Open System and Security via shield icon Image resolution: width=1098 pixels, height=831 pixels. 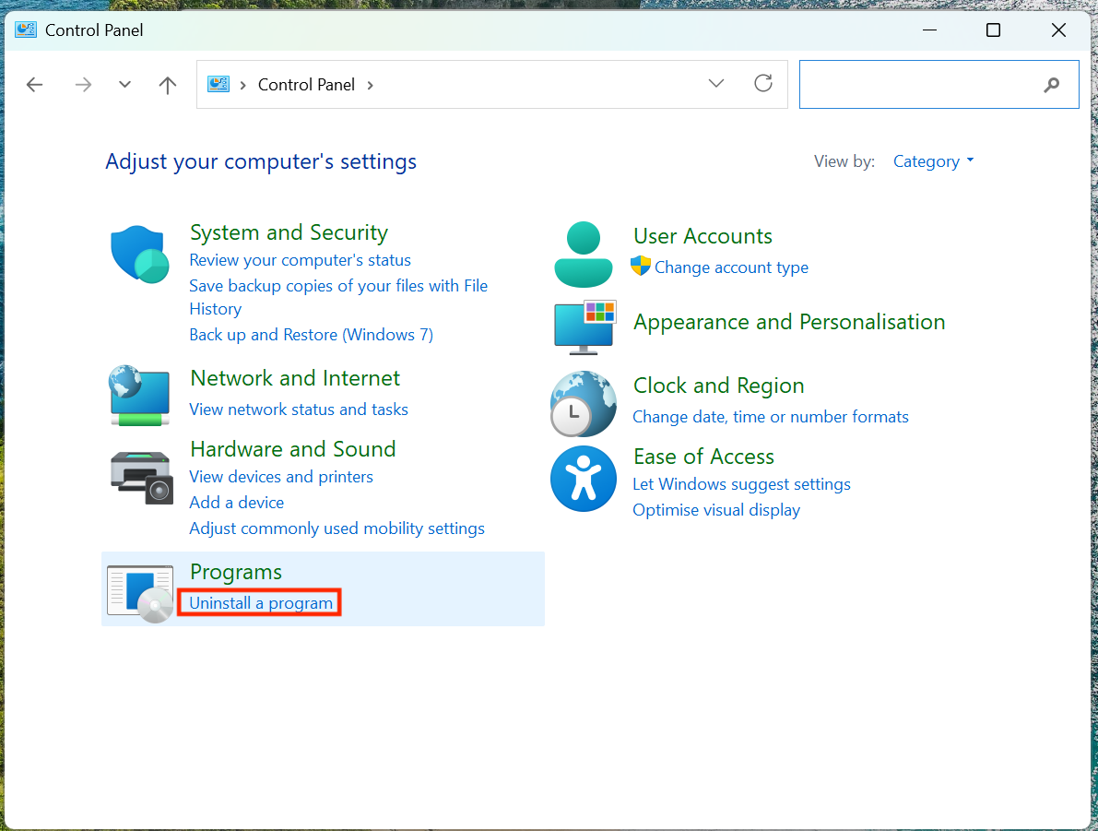pos(139,253)
